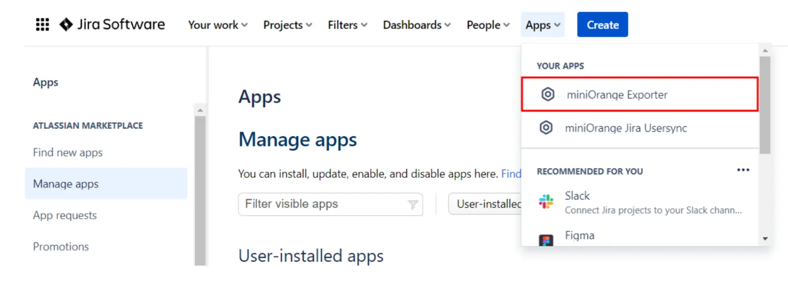Click the miniOrange Jira Usersync icon

546,128
